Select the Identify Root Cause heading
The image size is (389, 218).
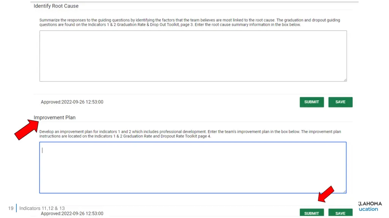click(56, 6)
